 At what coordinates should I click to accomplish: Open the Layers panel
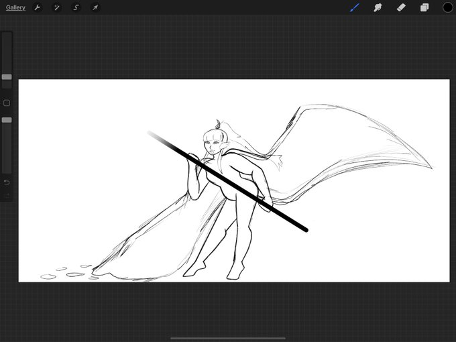click(x=424, y=7)
